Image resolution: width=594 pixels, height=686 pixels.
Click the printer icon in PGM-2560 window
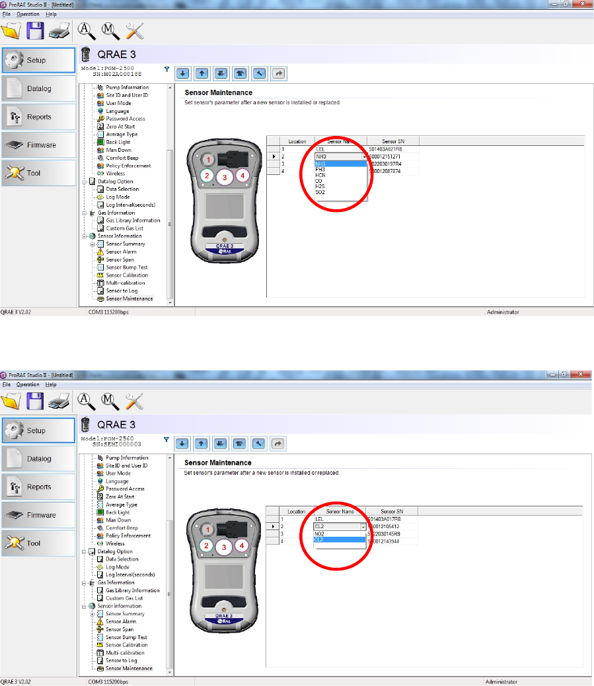point(59,401)
